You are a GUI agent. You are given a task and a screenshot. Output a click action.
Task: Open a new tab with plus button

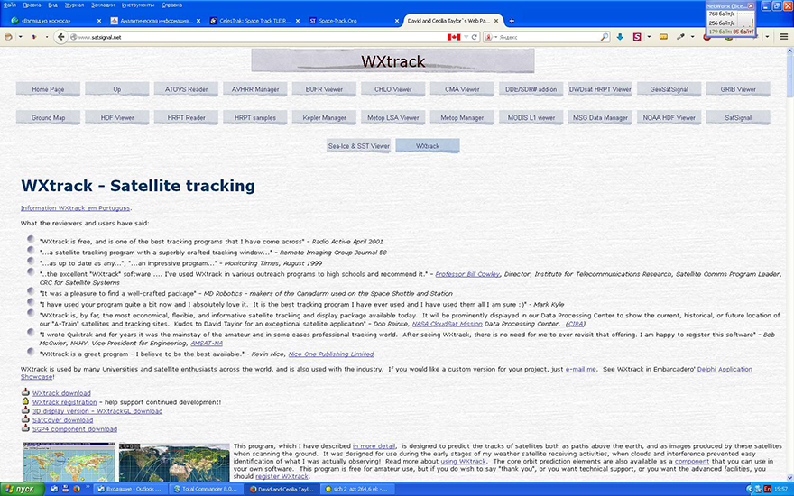click(x=512, y=21)
